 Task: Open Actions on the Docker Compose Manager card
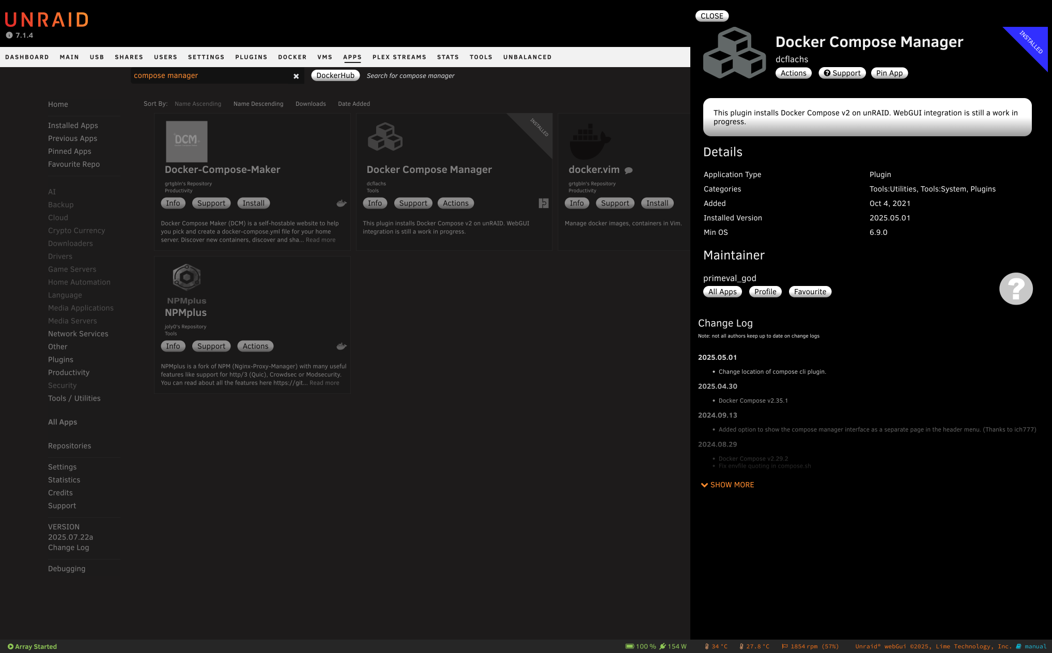click(x=456, y=203)
